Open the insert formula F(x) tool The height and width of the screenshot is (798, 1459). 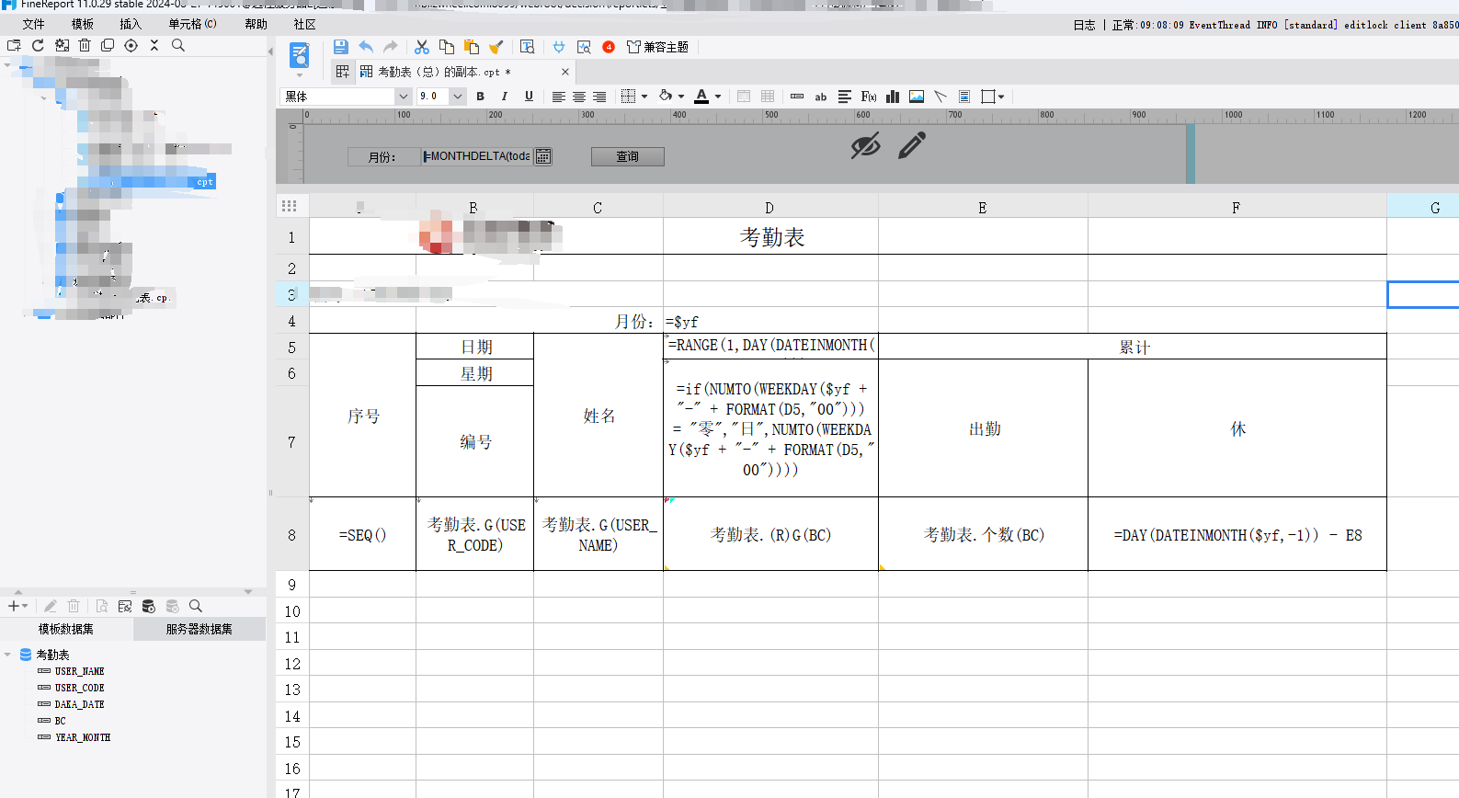click(x=868, y=97)
